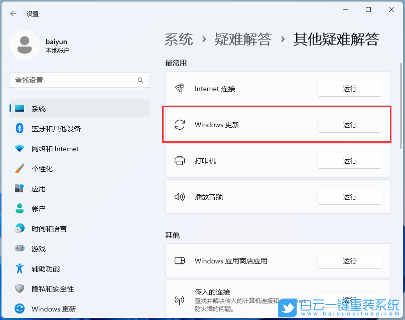Click inside the 查找设置 search field
This screenshot has height=320, width=405.
[75, 80]
